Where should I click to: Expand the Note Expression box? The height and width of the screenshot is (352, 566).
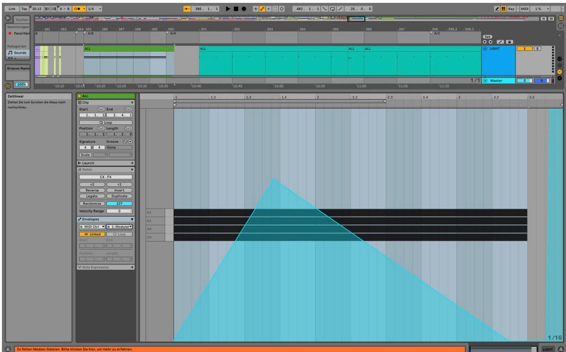pyautogui.click(x=132, y=267)
